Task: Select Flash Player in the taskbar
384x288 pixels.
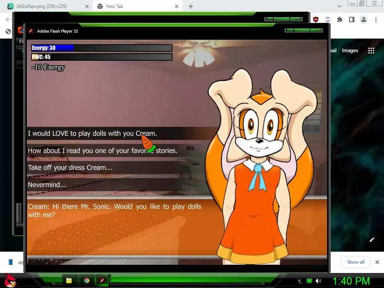Action: point(102,280)
